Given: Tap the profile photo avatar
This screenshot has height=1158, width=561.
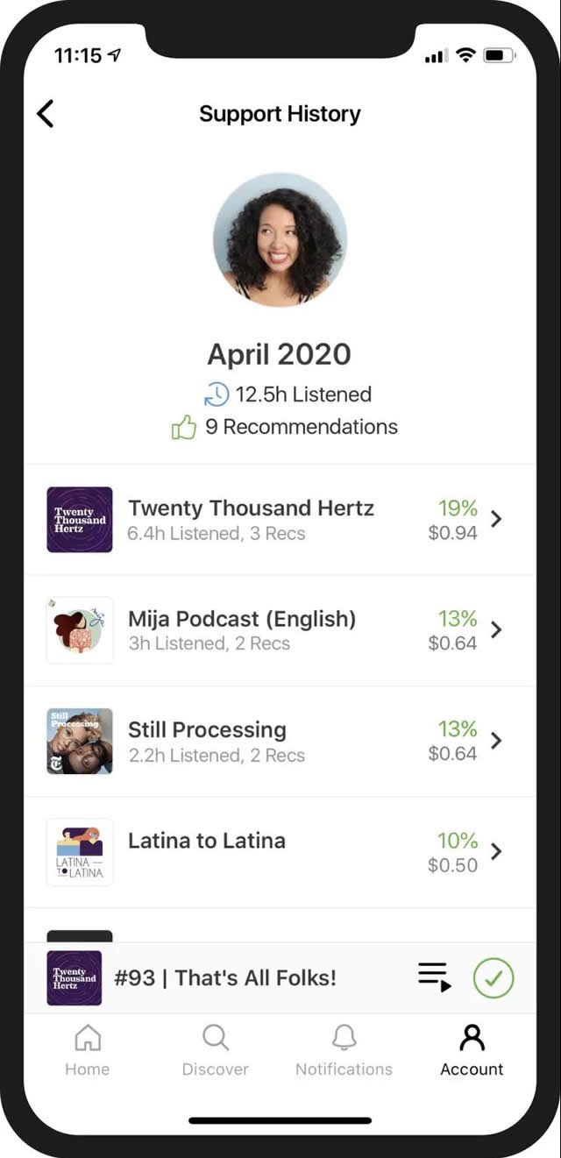Looking at the screenshot, I should [x=280, y=239].
